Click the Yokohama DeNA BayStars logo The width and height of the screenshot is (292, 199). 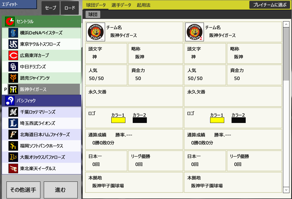(13, 33)
